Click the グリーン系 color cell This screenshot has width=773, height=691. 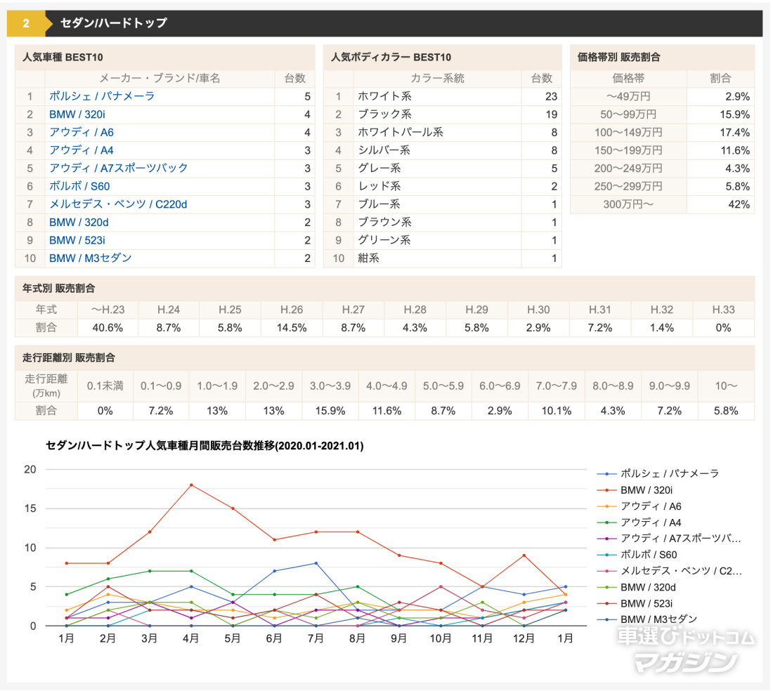(x=437, y=240)
